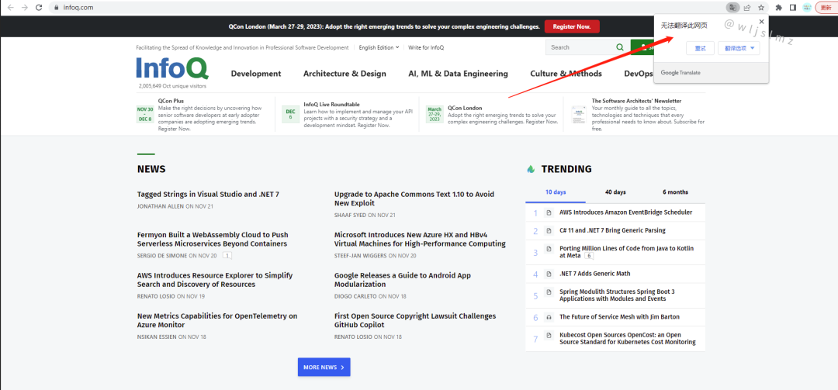This screenshot has height=390, width=838.
Task: Click article icon beside C# 11 Generic Parsing
Action: click(x=549, y=231)
